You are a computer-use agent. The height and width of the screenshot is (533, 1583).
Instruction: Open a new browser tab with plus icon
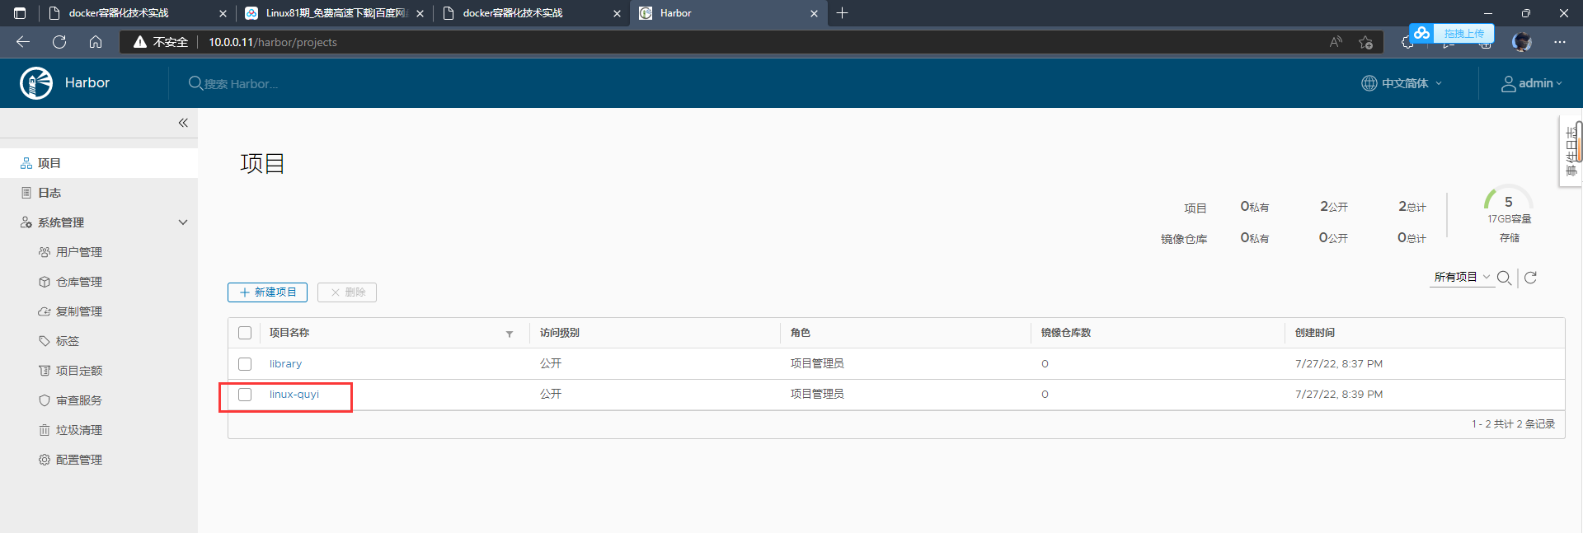click(x=842, y=13)
